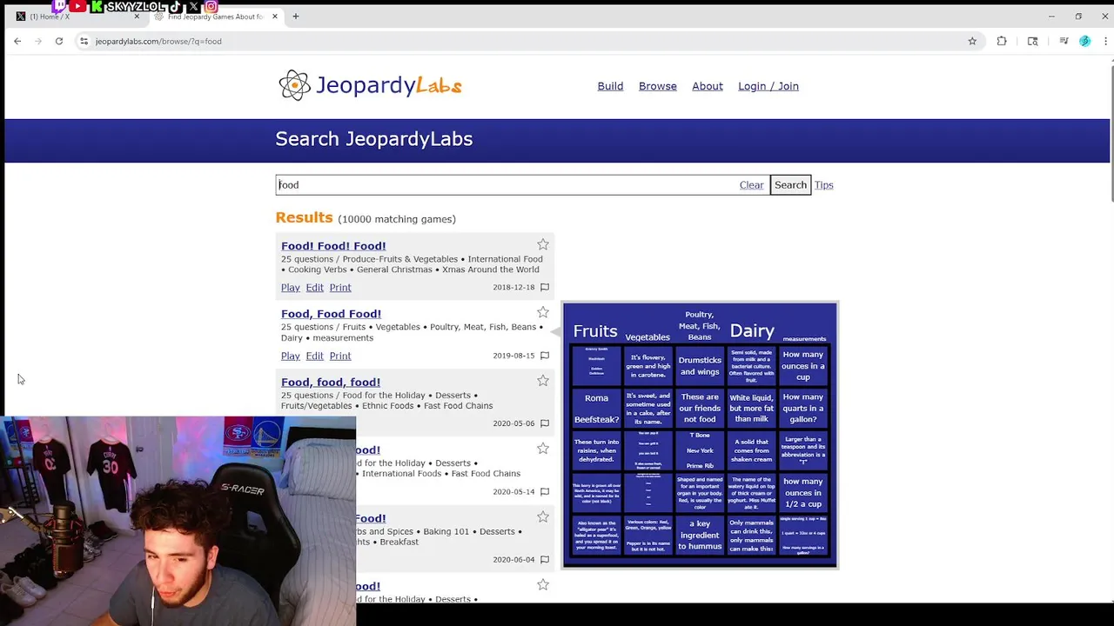Click How many quarts in a gallon cell
This screenshot has width=1114, height=626.
pos(803,409)
